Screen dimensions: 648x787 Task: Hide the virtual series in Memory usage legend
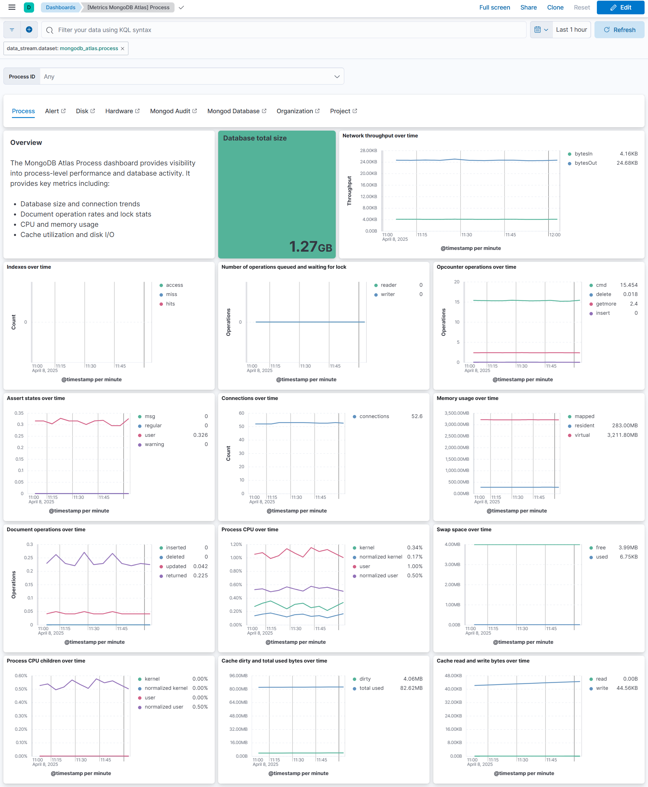pyautogui.click(x=582, y=435)
